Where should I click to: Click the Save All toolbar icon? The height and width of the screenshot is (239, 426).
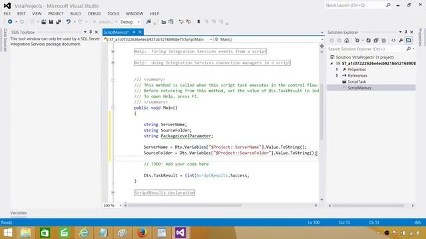(x=59, y=22)
